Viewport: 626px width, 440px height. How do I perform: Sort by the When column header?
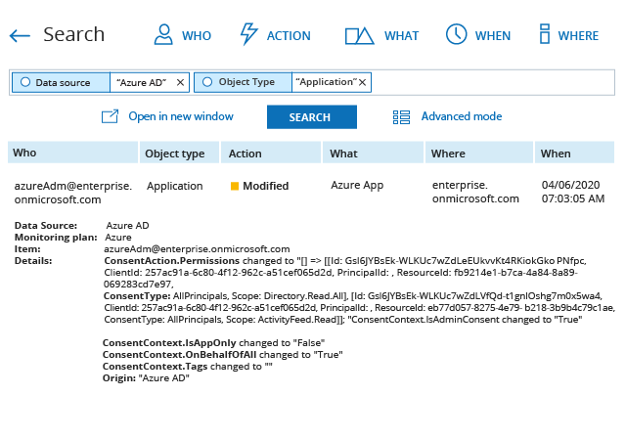574,153
